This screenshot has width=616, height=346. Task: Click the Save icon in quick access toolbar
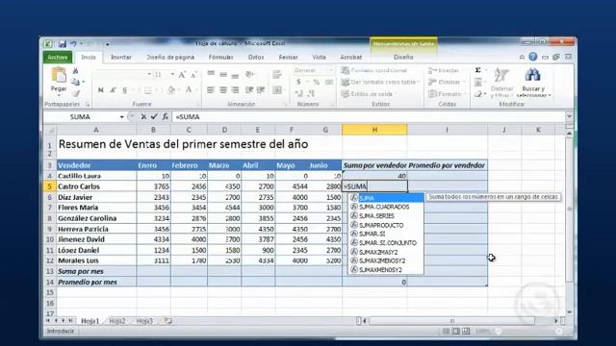click(63, 44)
